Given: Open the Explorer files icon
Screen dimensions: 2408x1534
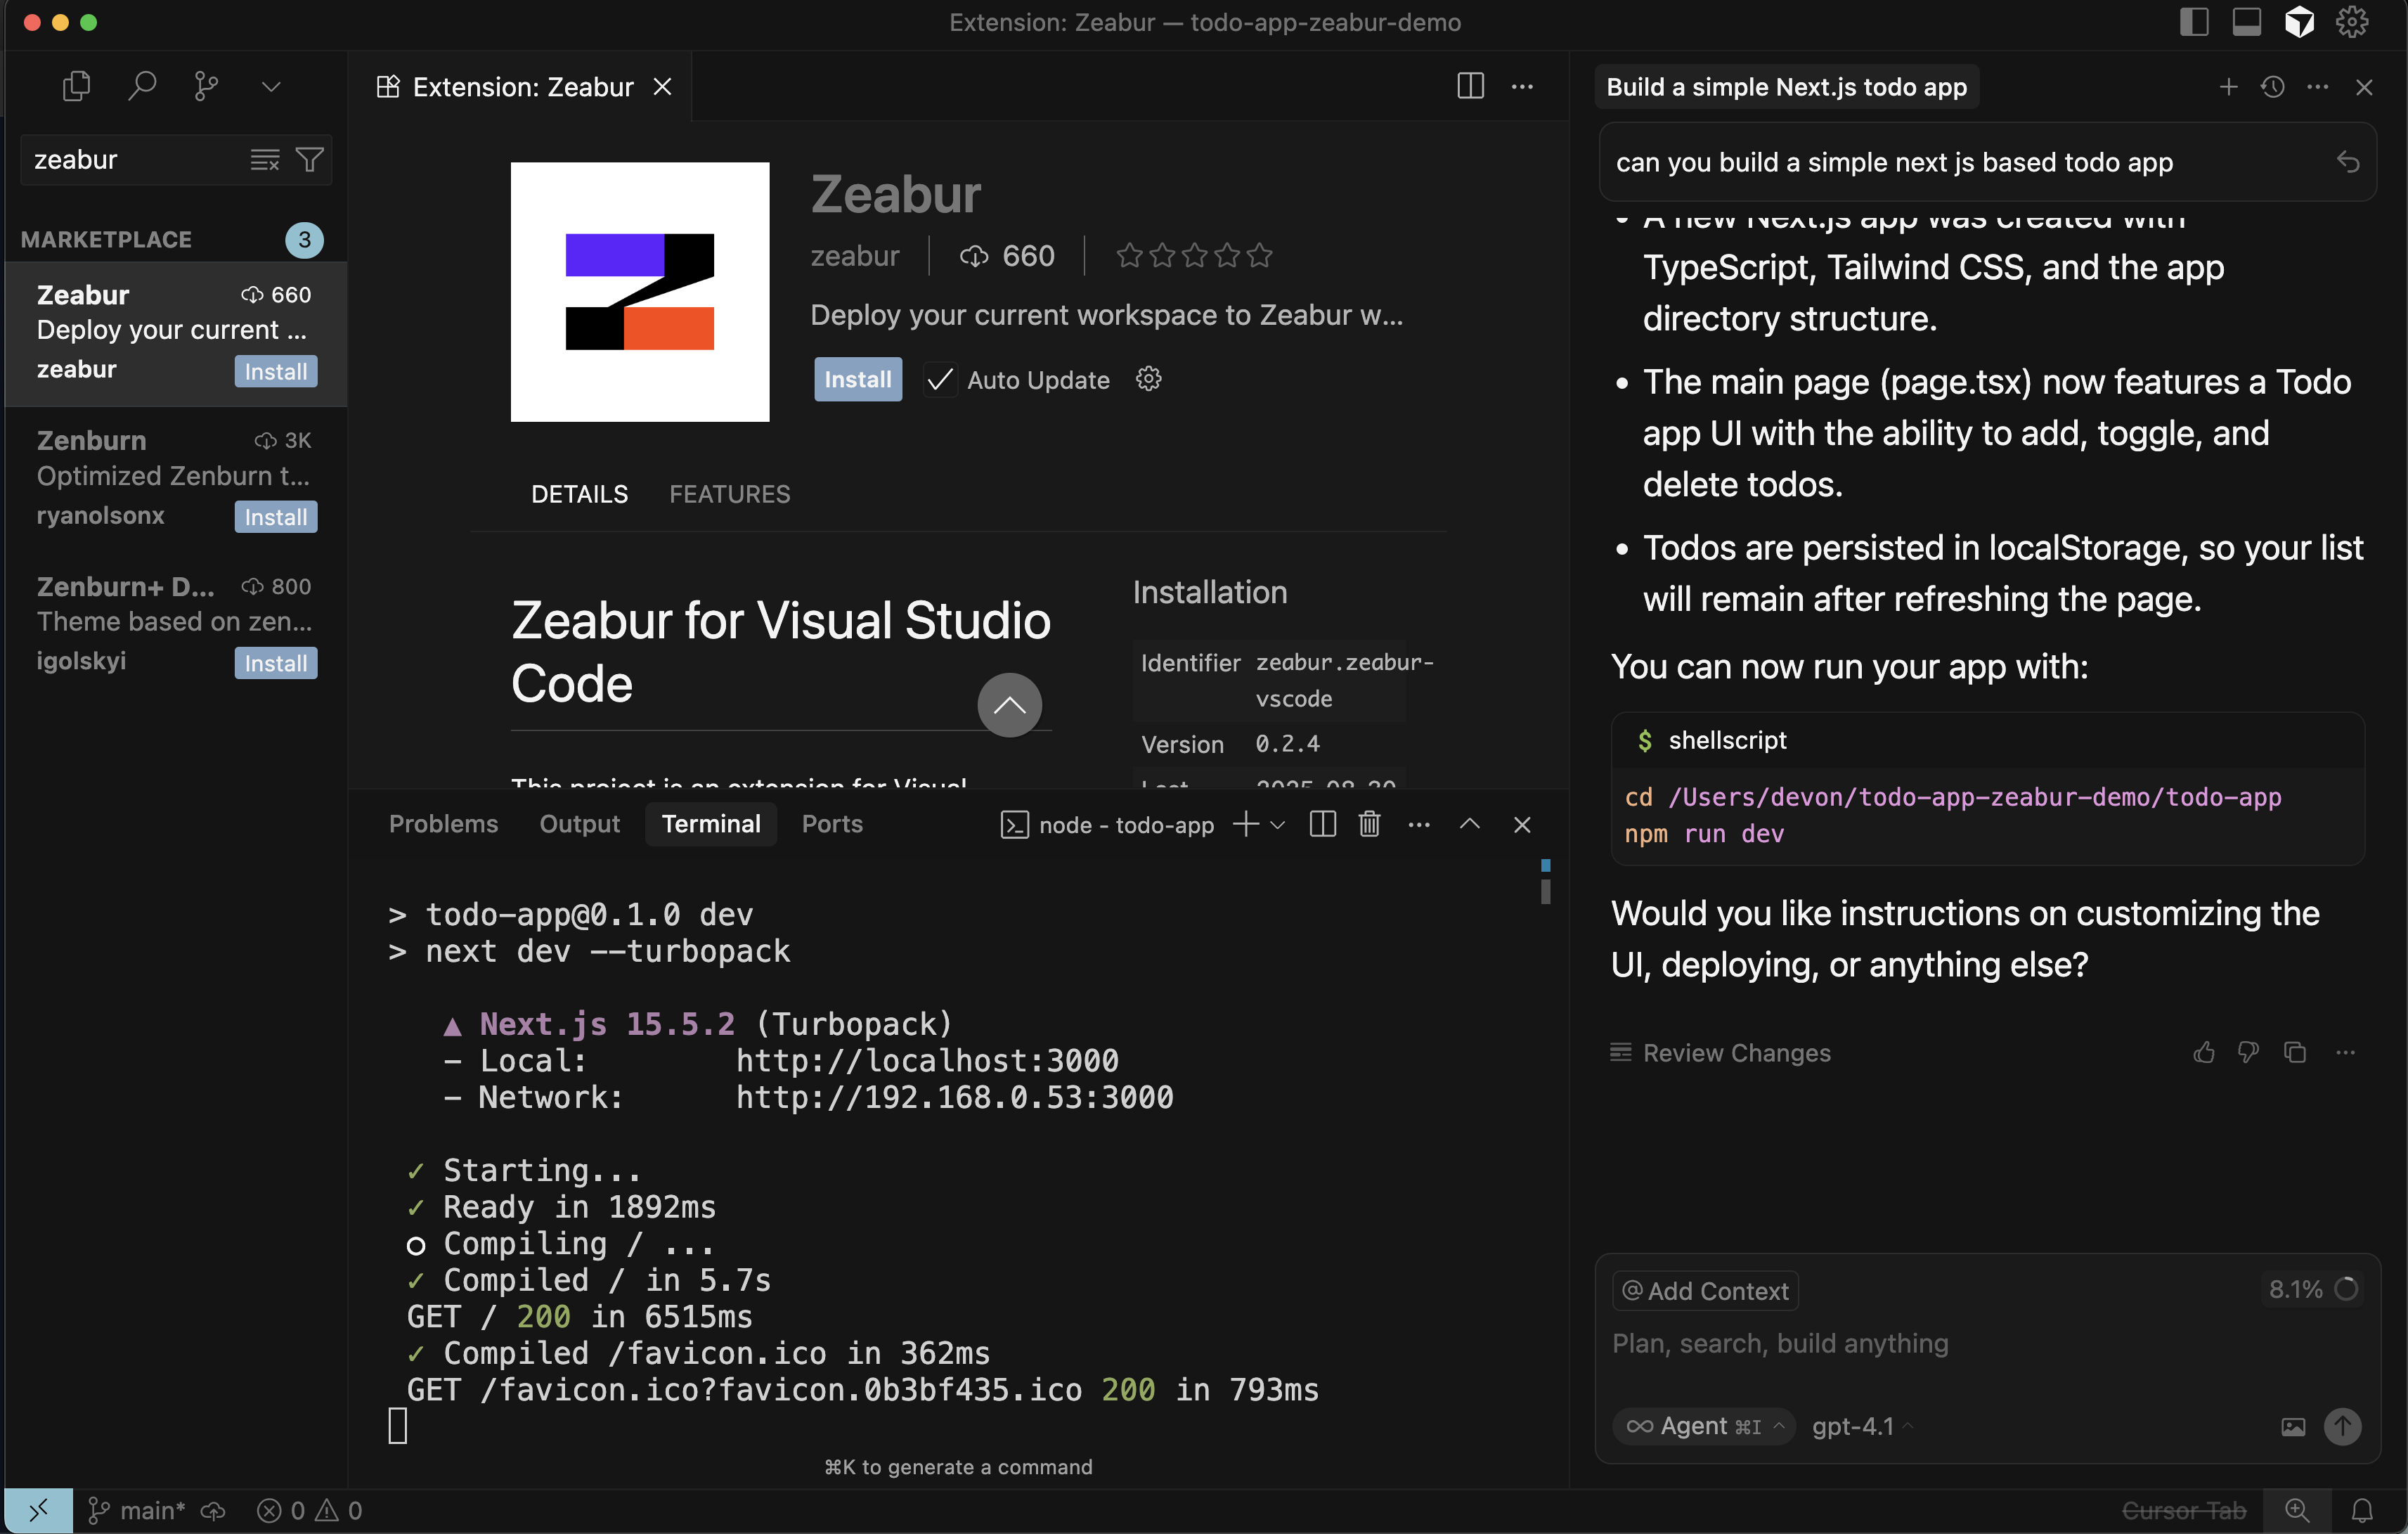Looking at the screenshot, I should point(76,86).
